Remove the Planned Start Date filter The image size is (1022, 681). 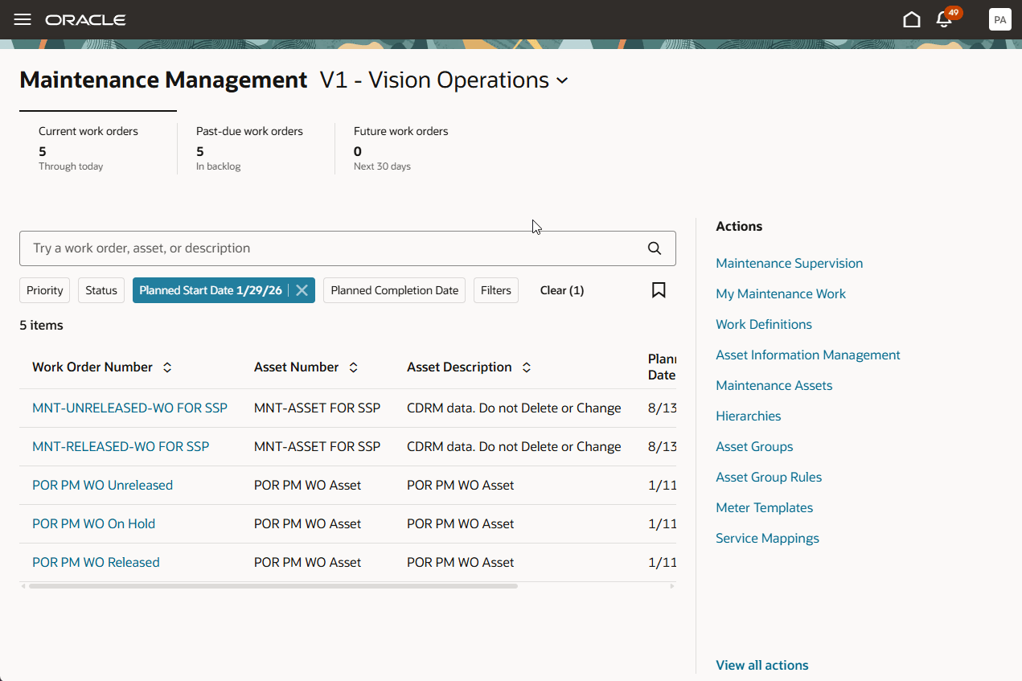[302, 290]
